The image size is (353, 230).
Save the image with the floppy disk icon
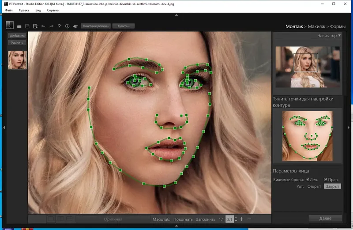[x=27, y=26]
